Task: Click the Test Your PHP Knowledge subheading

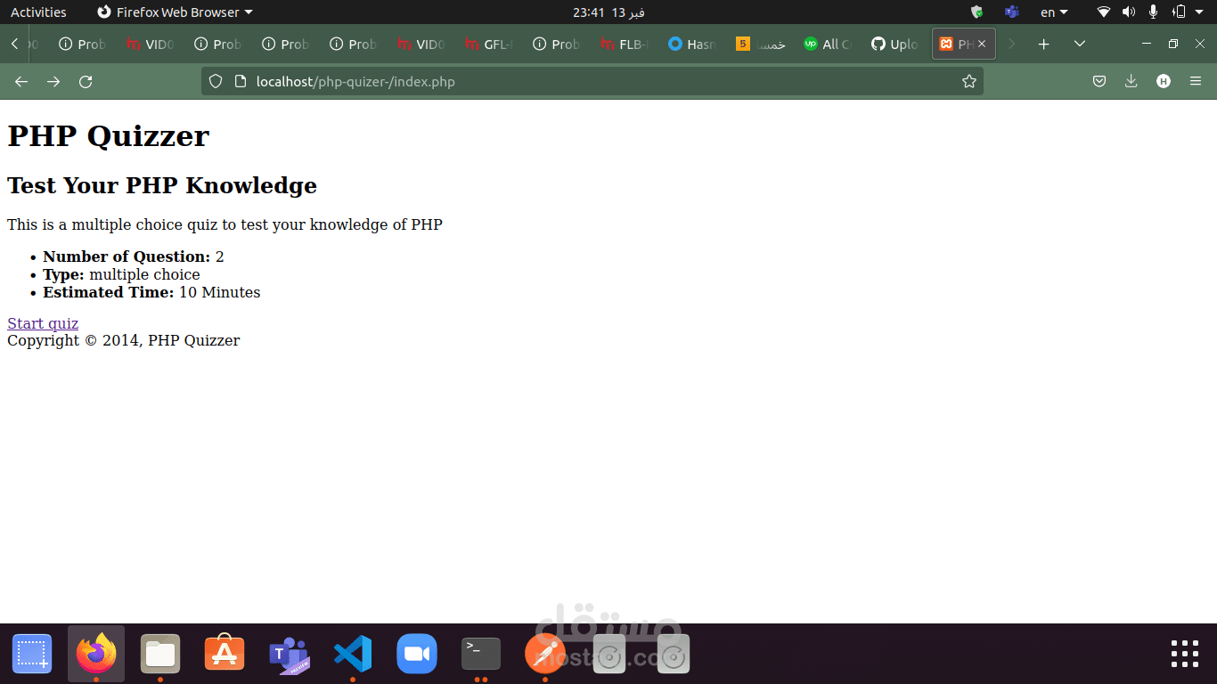Action: (162, 185)
